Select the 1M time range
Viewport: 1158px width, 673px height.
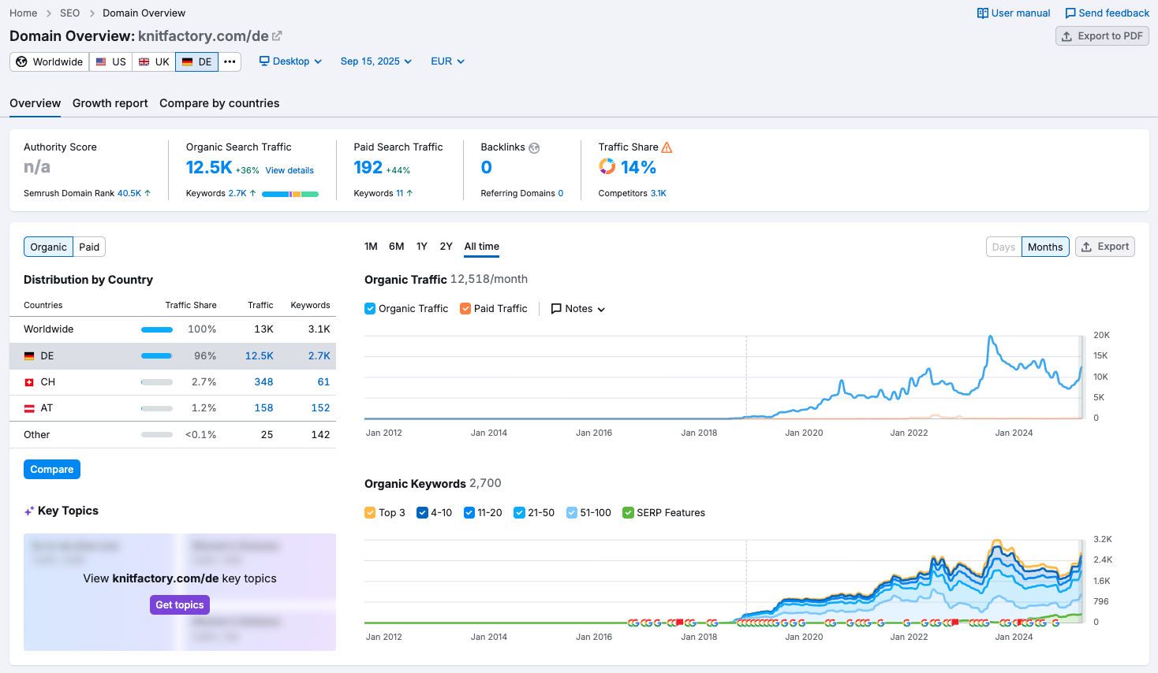[x=371, y=247]
